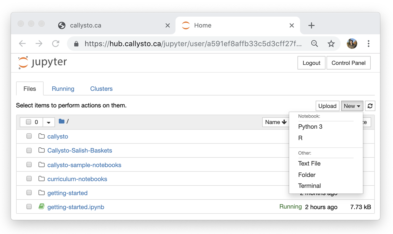393x234 pixels.
Task: Click folder icon beside callysto-sample-notebooks
Action: (x=41, y=165)
